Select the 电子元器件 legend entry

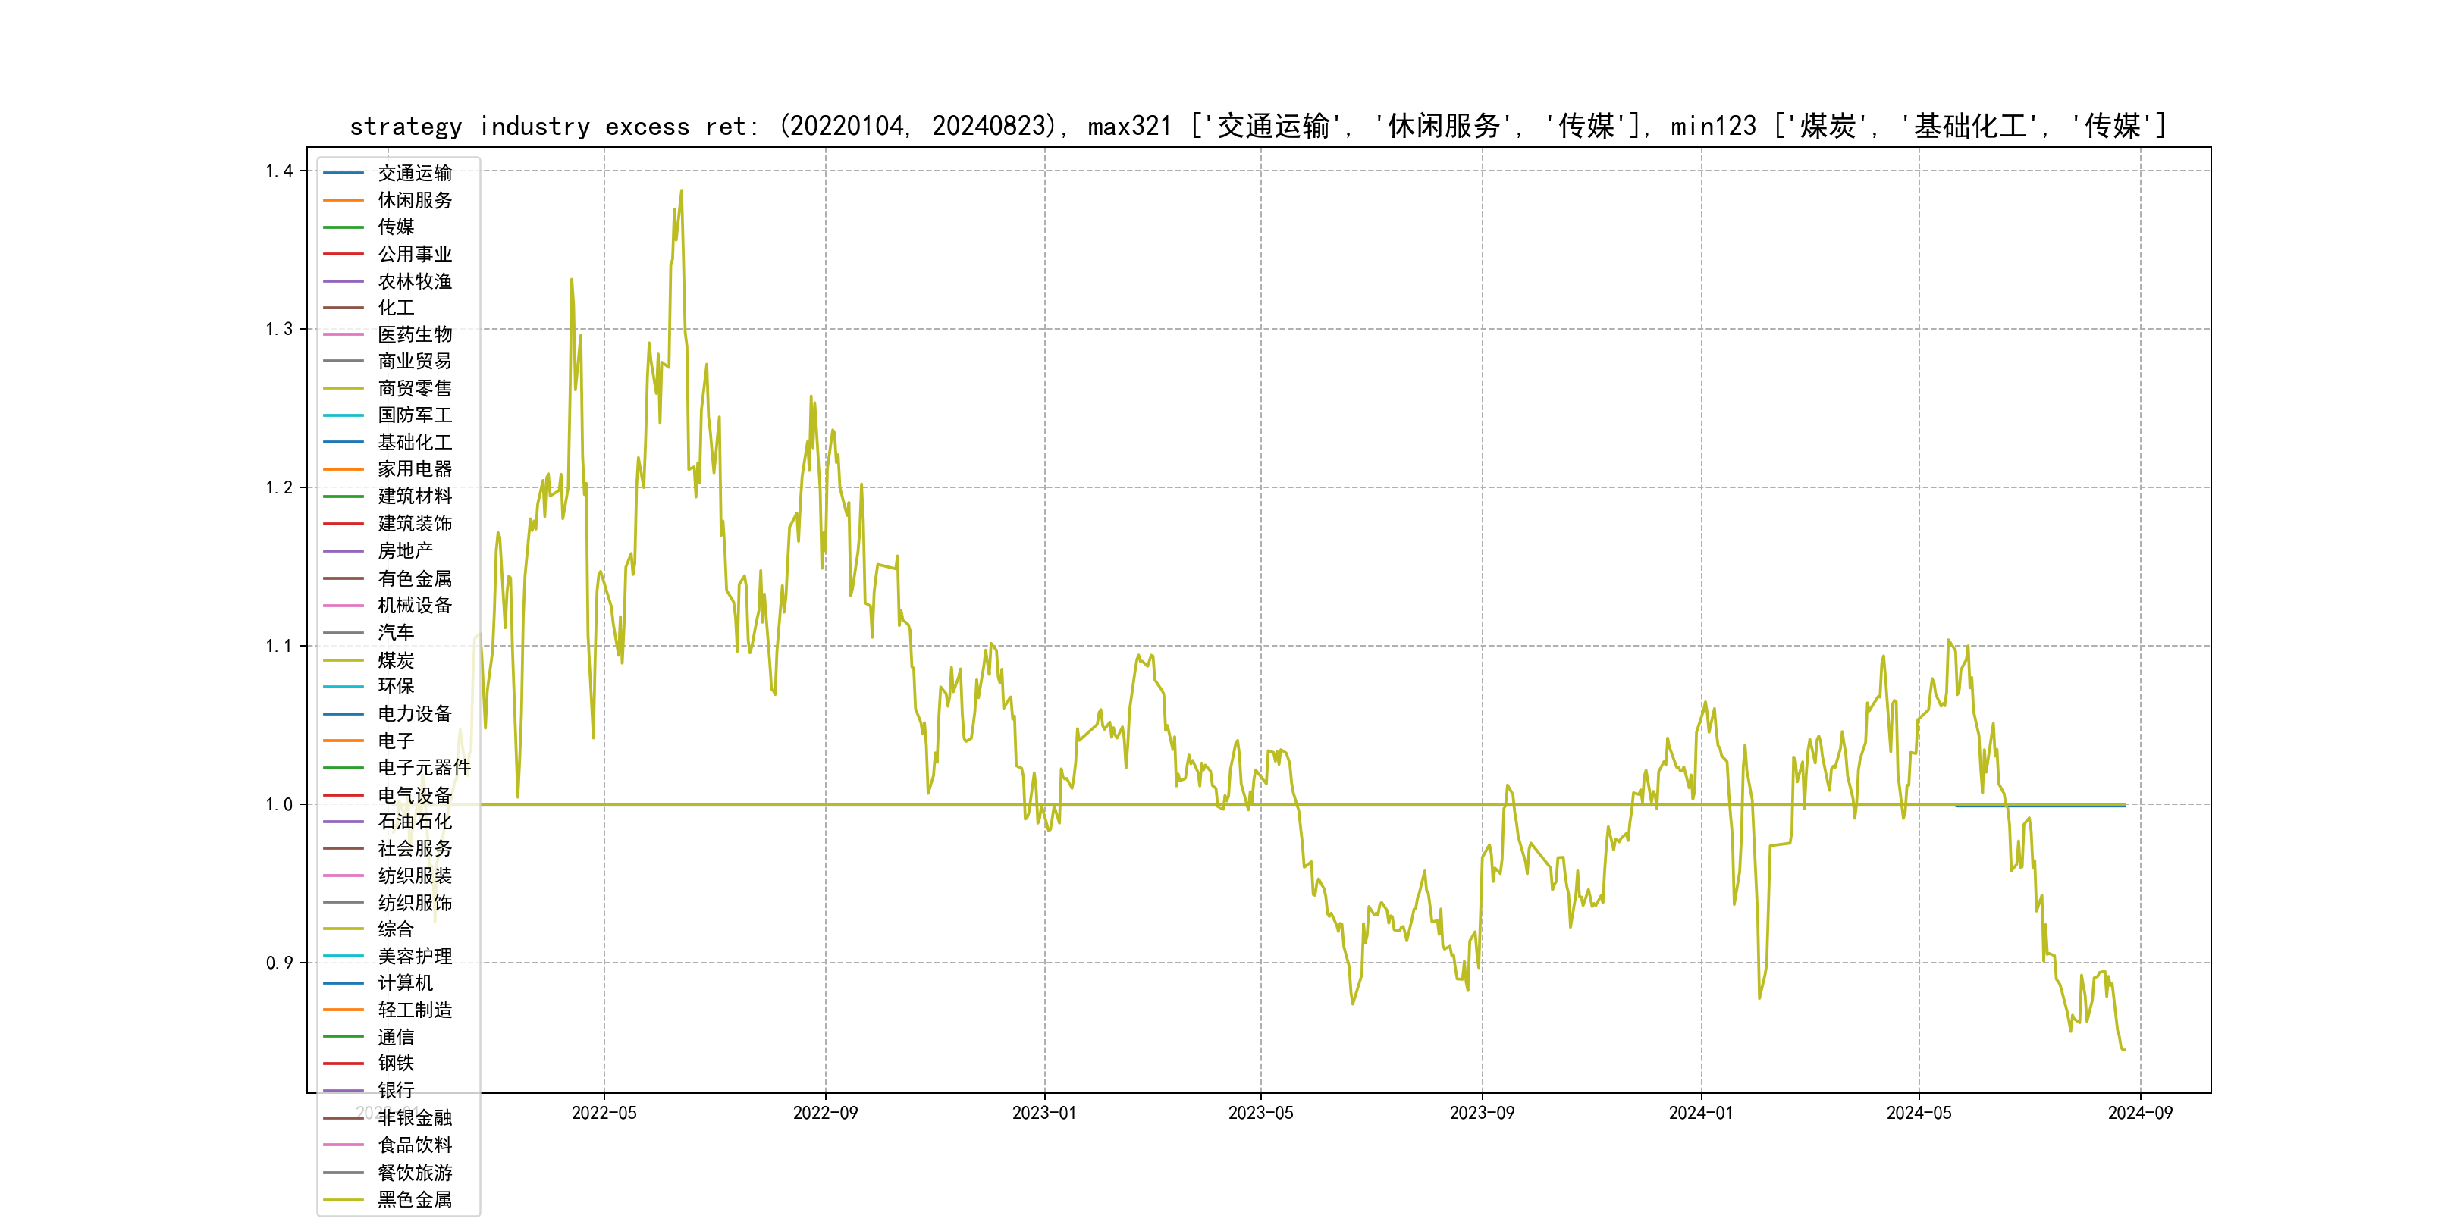[423, 767]
